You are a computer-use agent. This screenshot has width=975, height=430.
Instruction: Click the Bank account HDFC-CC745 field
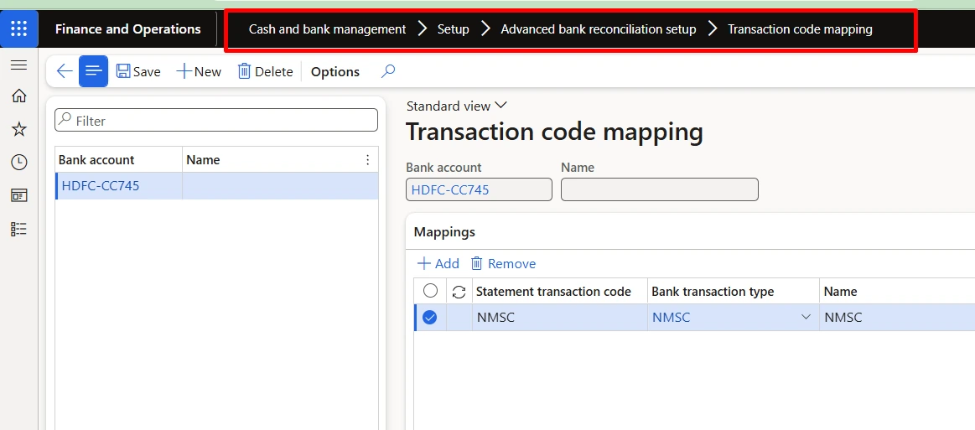coord(479,189)
